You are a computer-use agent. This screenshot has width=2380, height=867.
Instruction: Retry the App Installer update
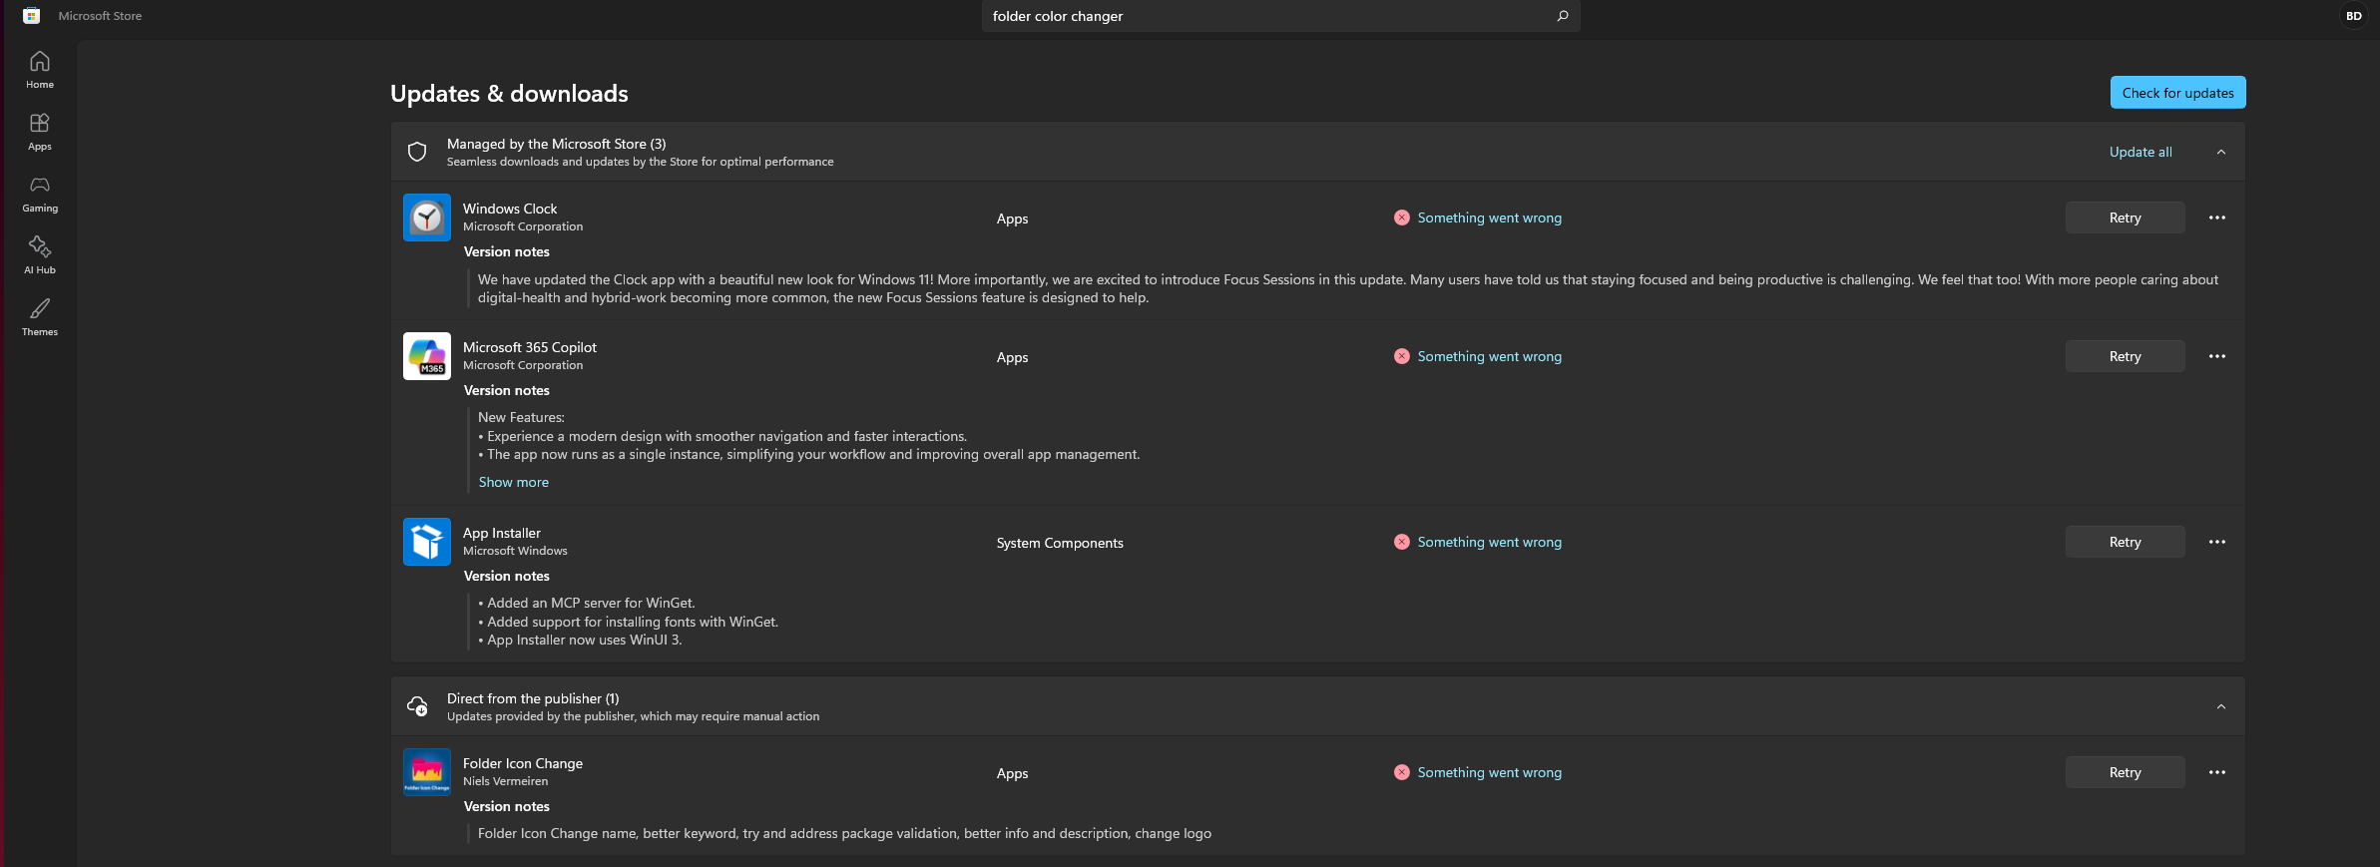2126,542
